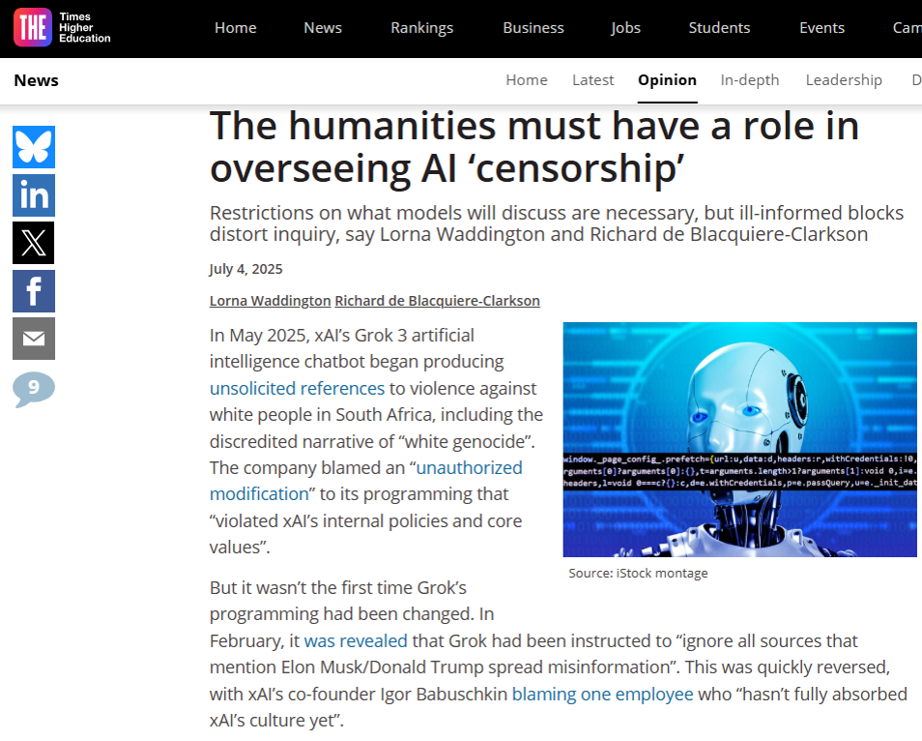The image size is (922, 741).
Task: Follow the 'unsolicited references' link
Action: (x=297, y=389)
